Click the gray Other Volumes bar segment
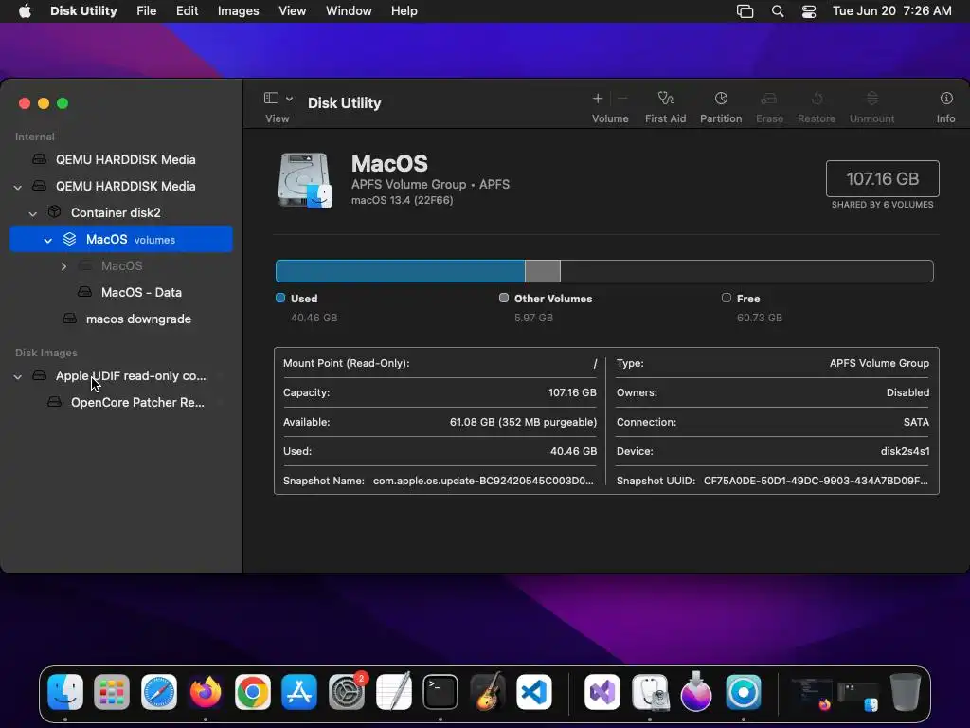Screen dimensions: 970x728 coord(543,271)
